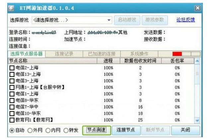Check the 电信3-上海 node checkbox
Viewport: 210px width, 139px height.
[12, 81]
